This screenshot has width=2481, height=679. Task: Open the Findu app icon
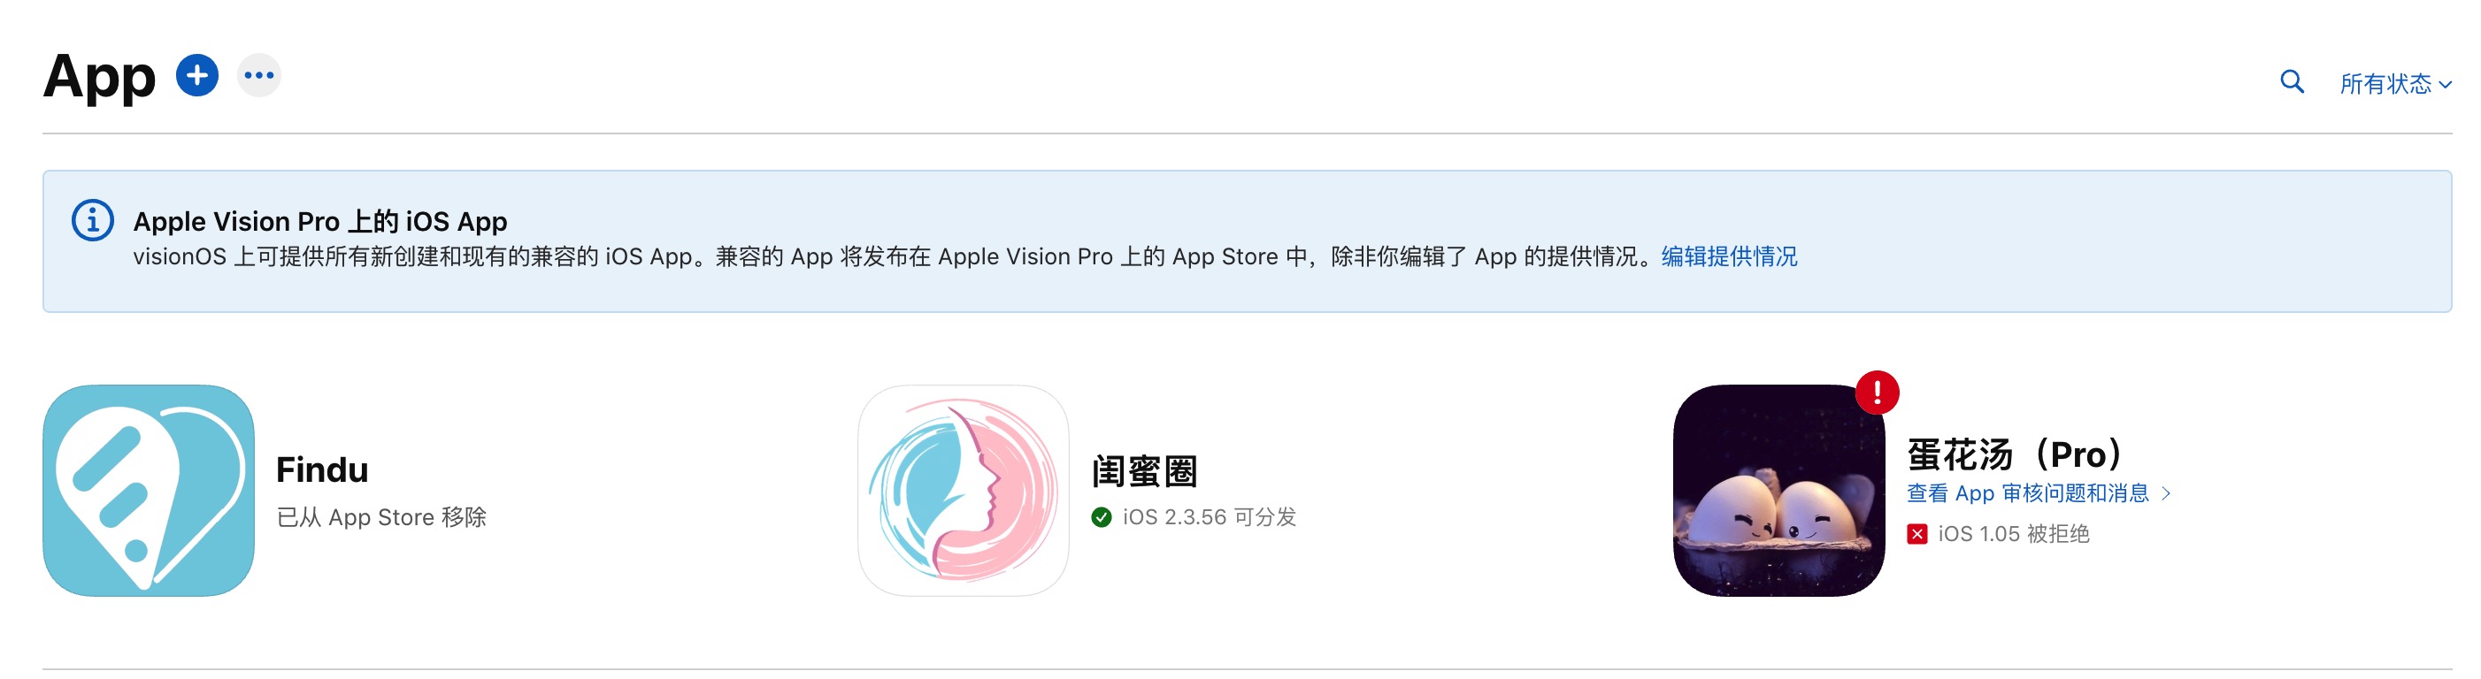tap(149, 491)
